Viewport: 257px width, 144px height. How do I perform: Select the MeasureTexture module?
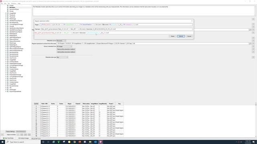(14, 39)
